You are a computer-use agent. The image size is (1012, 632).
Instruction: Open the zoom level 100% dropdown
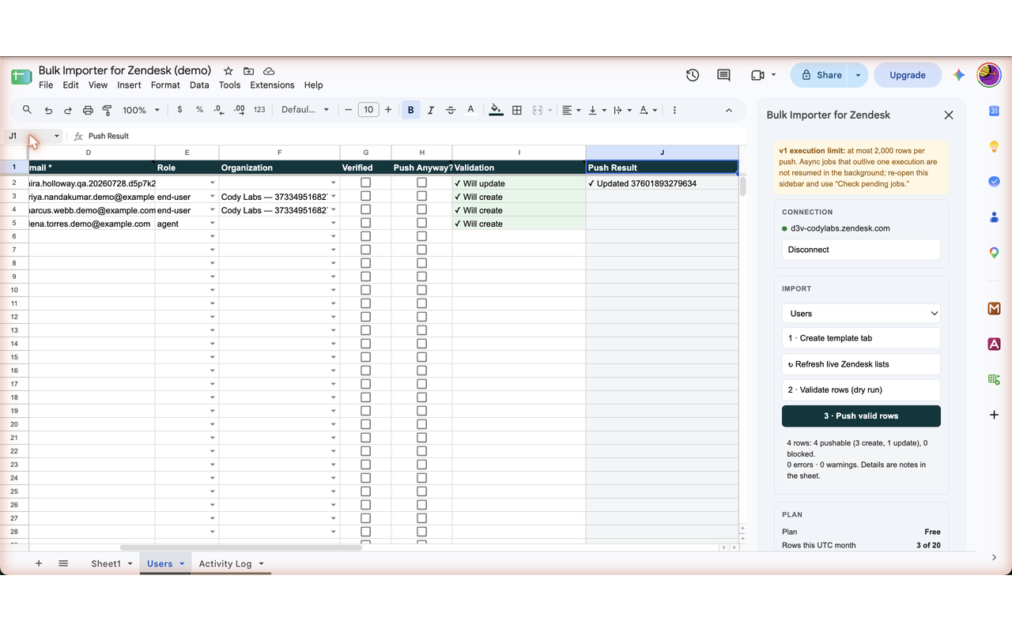pos(141,110)
